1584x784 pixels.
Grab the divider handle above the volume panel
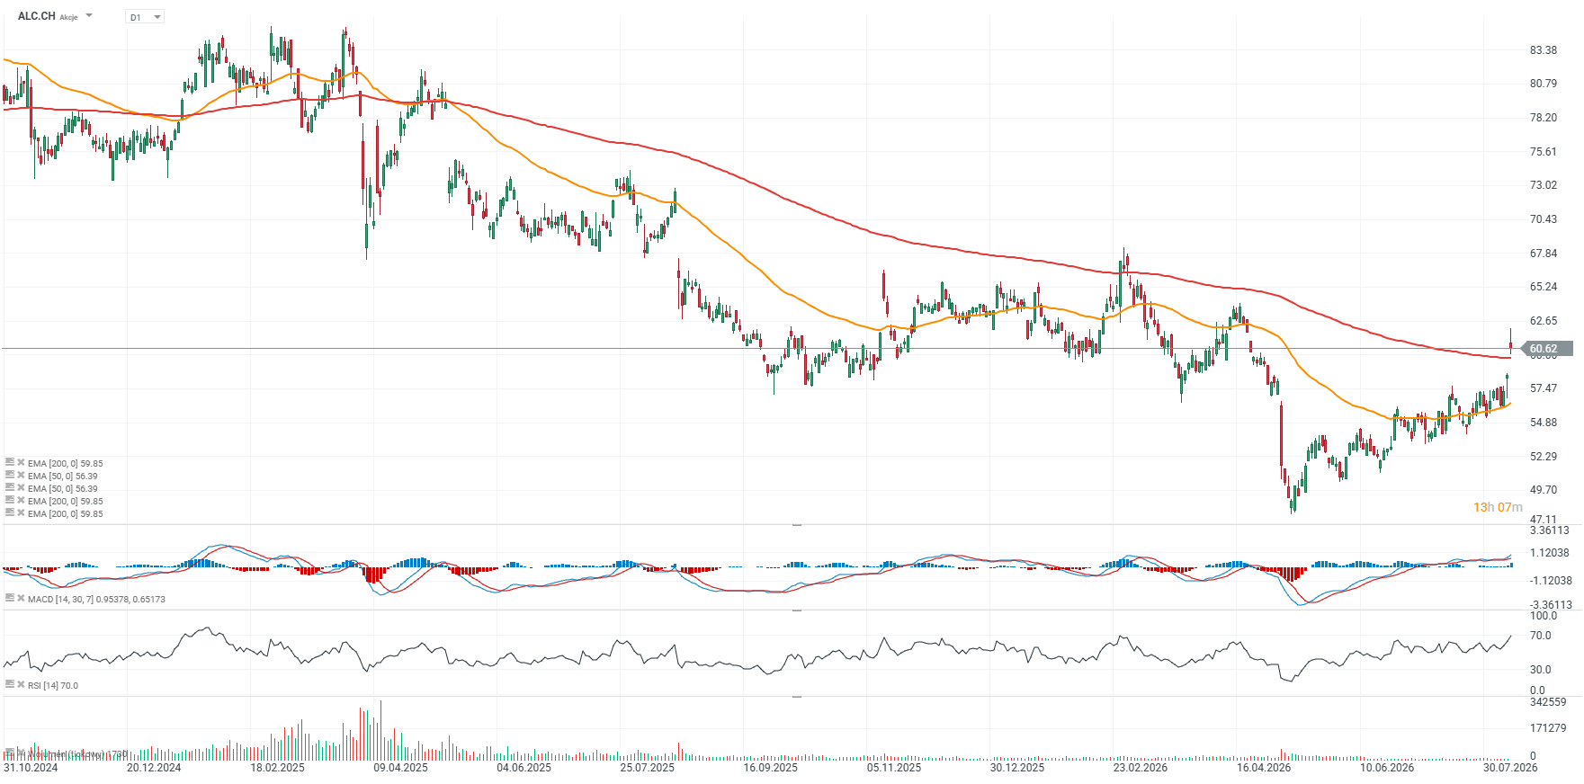pyautogui.click(x=796, y=697)
